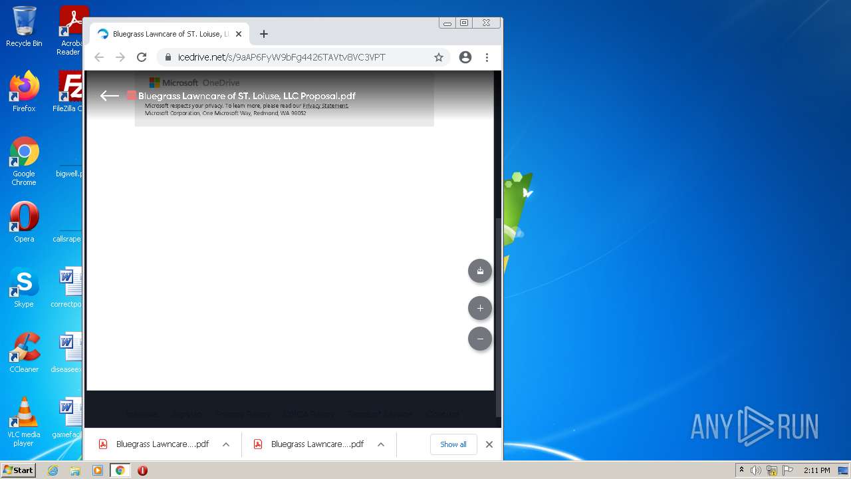Open Action Center flag icon

point(787,470)
